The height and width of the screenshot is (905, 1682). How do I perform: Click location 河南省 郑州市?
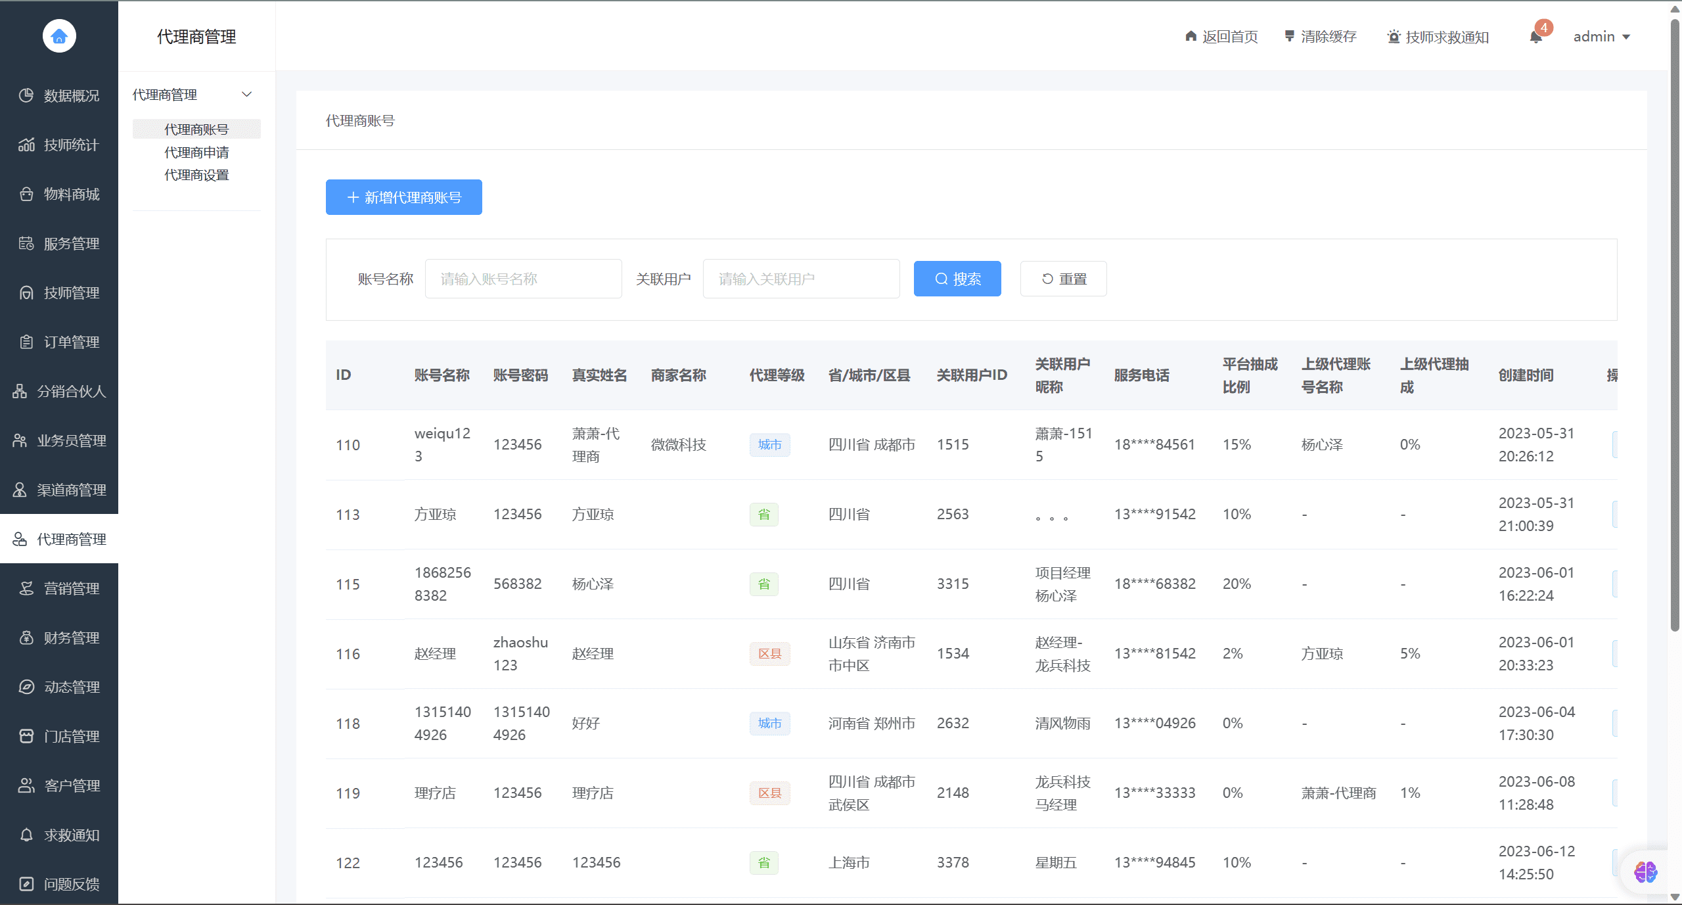coord(872,724)
